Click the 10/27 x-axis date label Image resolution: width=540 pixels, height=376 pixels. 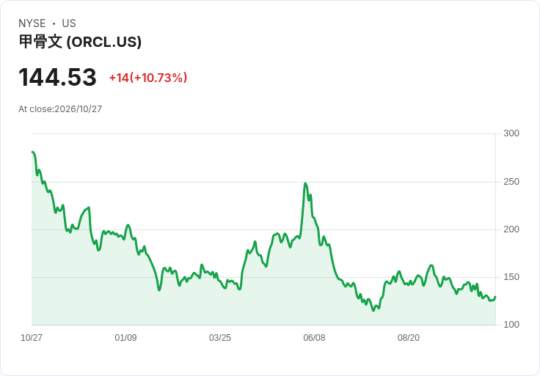[x=32, y=337]
